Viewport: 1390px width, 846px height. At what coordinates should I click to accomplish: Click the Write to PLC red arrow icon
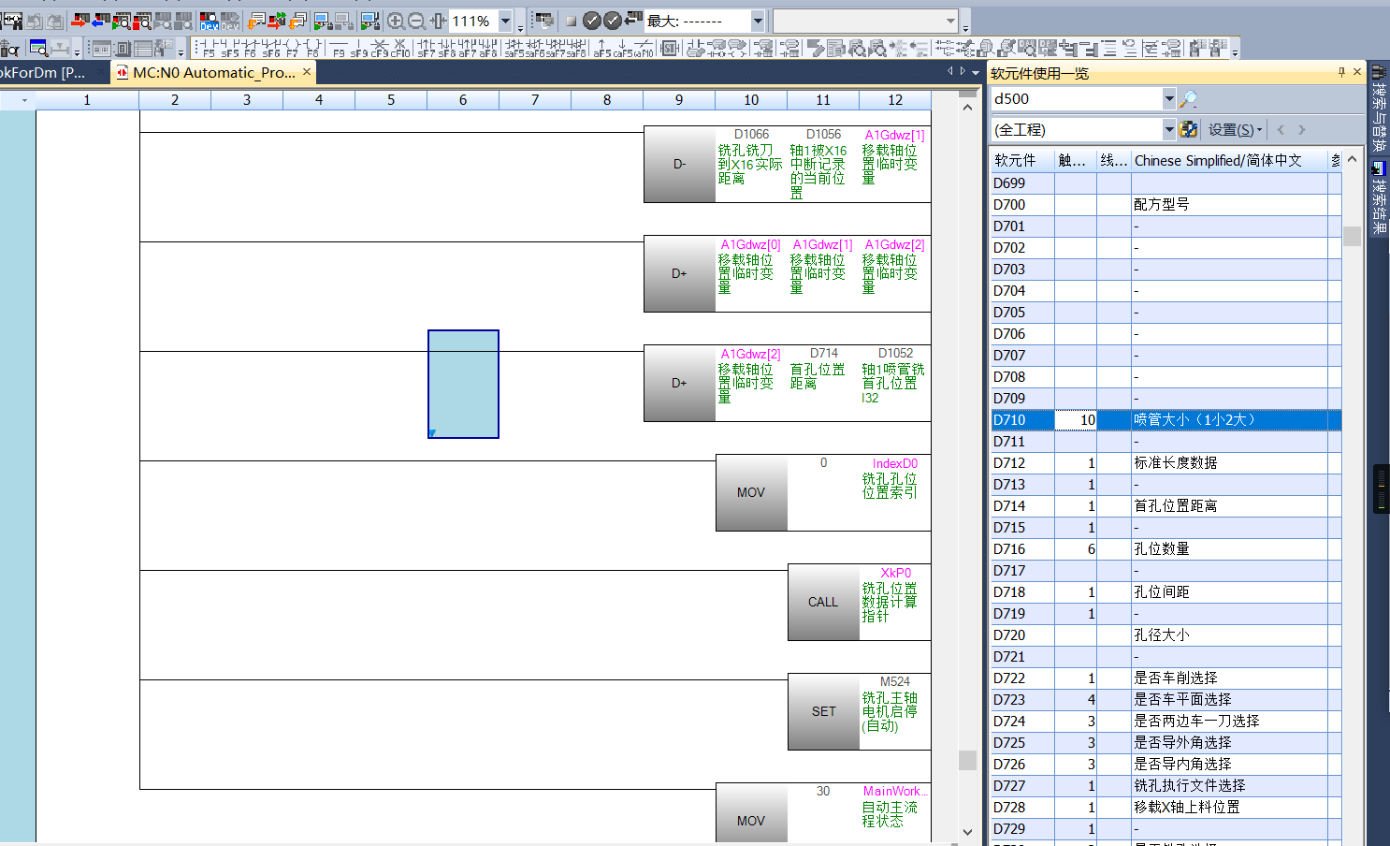click(x=80, y=21)
